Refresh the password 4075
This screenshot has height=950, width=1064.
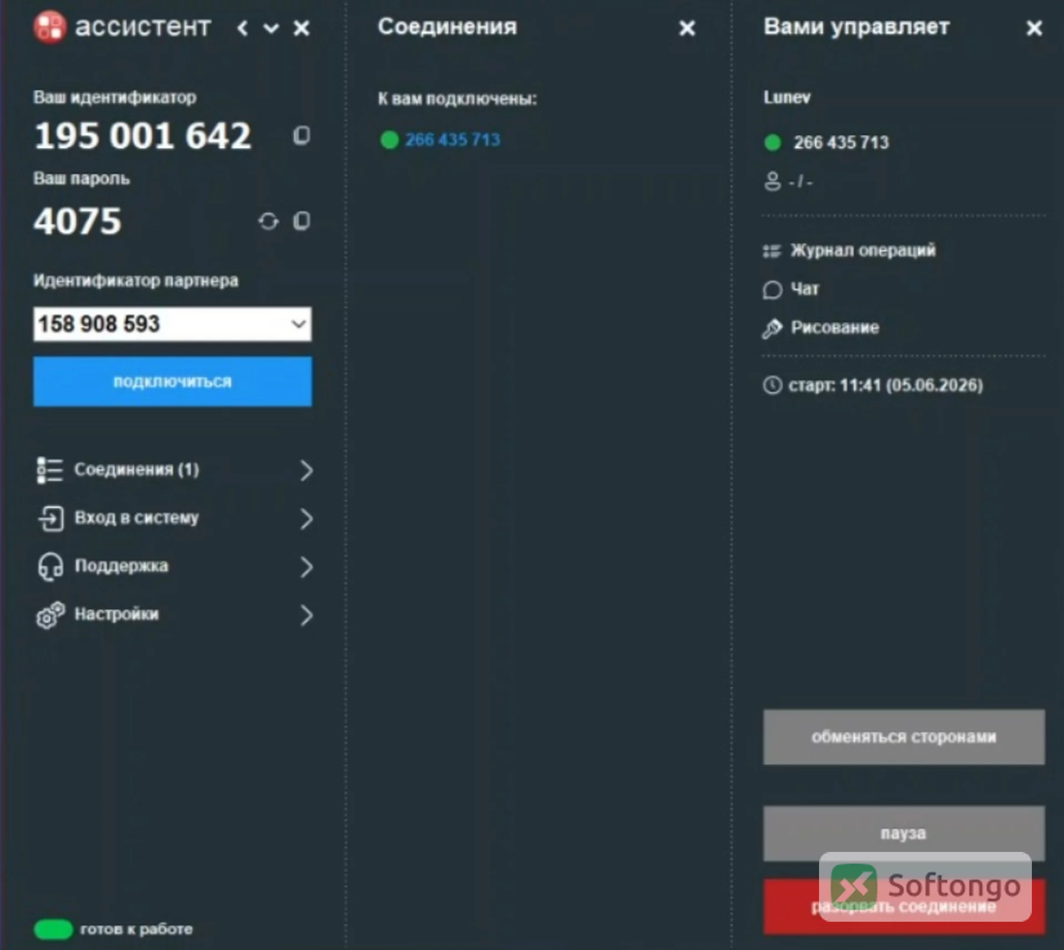pyautogui.click(x=268, y=221)
